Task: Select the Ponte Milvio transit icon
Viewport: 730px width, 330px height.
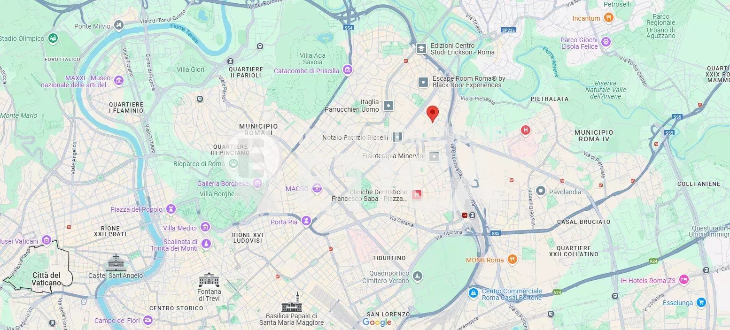Action: pyautogui.click(x=119, y=26)
